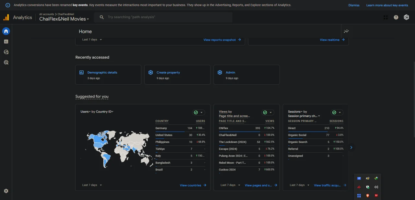This screenshot has height=200, width=415.
Task: Open the Brave browser tray icon
Action: (368, 195)
